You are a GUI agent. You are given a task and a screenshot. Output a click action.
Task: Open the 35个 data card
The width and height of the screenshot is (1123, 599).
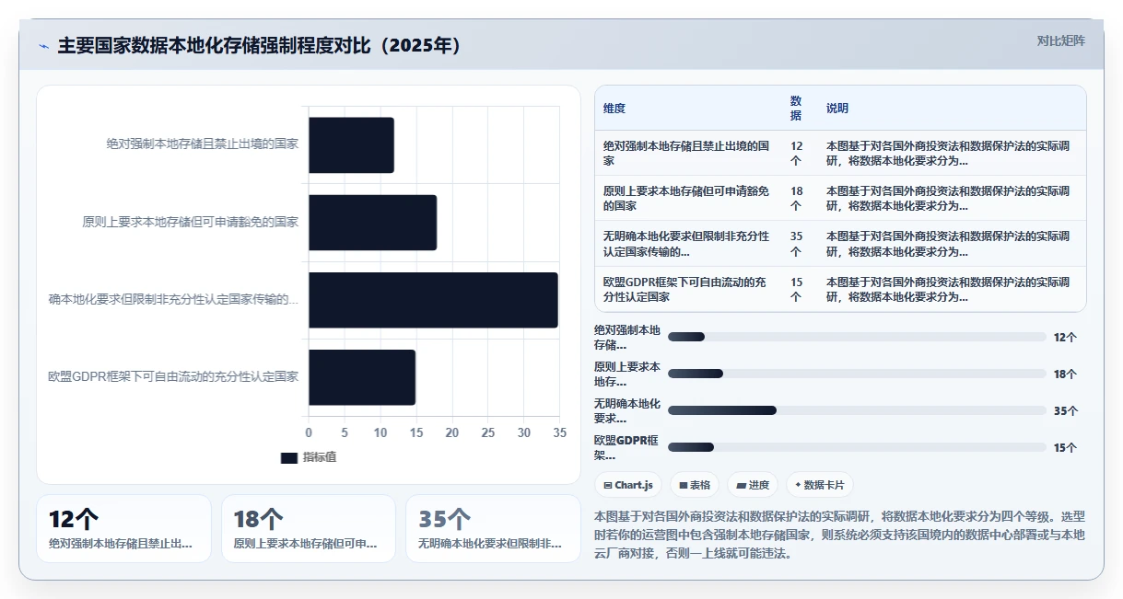coord(493,528)
